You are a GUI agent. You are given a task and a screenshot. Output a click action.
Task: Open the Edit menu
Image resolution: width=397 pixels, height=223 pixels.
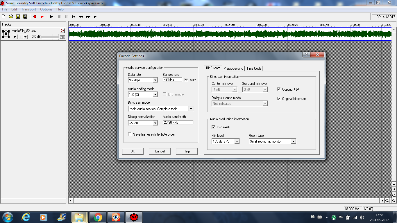pos(14,9)
